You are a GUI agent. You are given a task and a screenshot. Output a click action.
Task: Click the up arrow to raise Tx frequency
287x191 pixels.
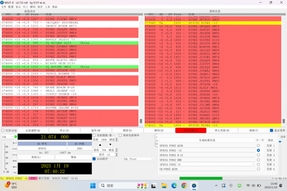tap(100, 145)
